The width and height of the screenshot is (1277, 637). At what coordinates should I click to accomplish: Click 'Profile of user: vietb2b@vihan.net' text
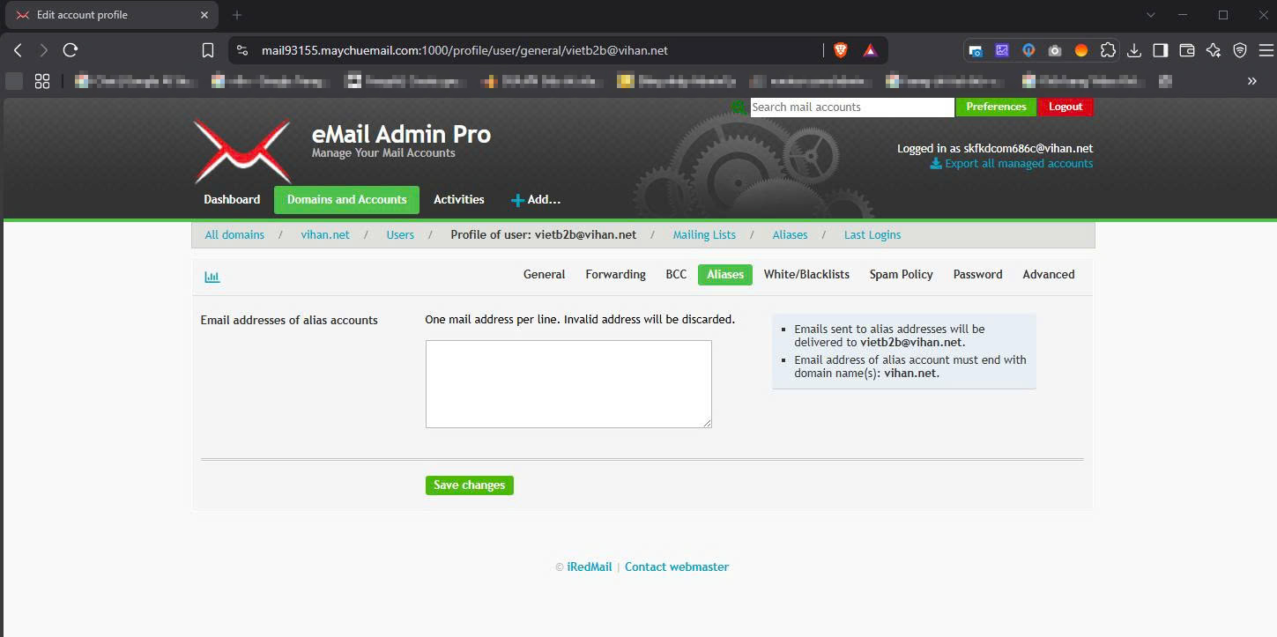[x=543, y=235]
